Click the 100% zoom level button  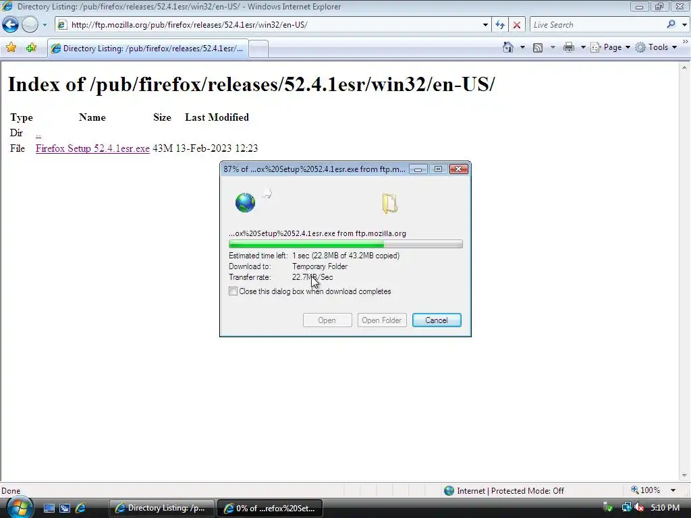pos(646,490)
